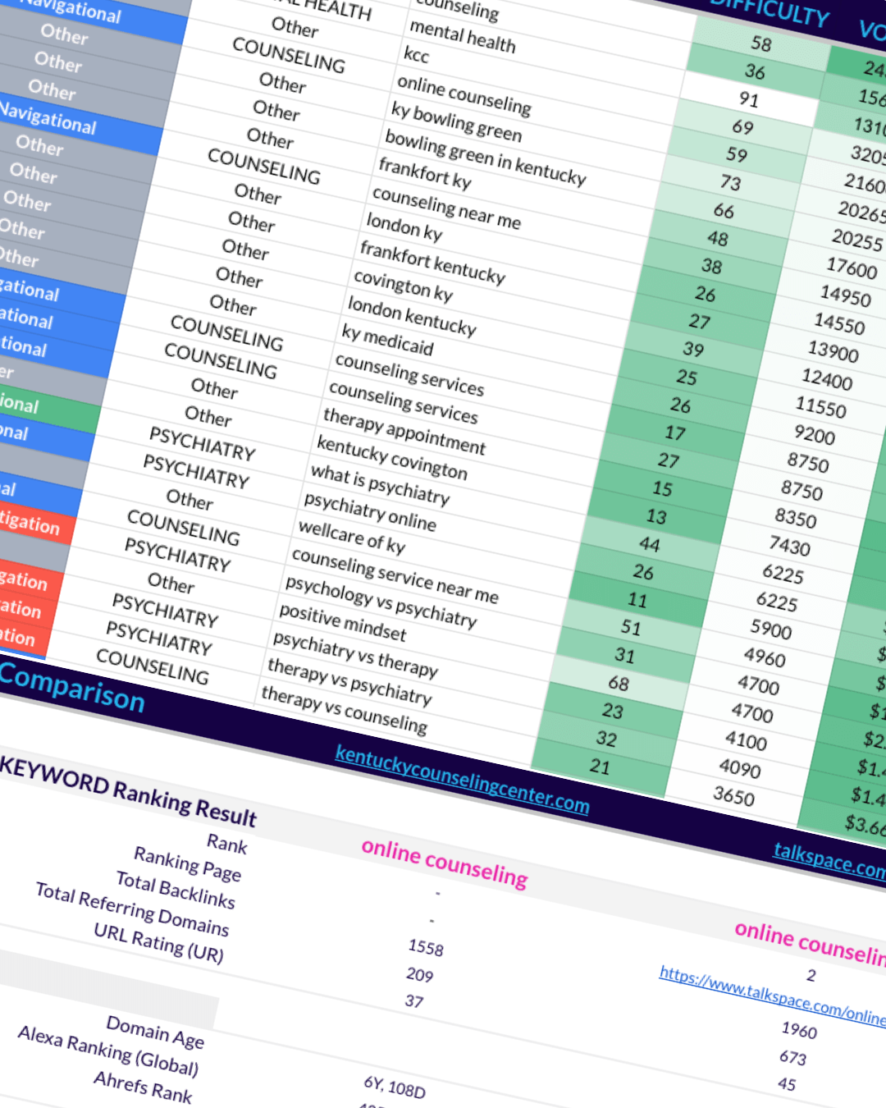Click the Domain Age row label
The height and width of the screenshot is (1108, 886).
point(155,1031)
